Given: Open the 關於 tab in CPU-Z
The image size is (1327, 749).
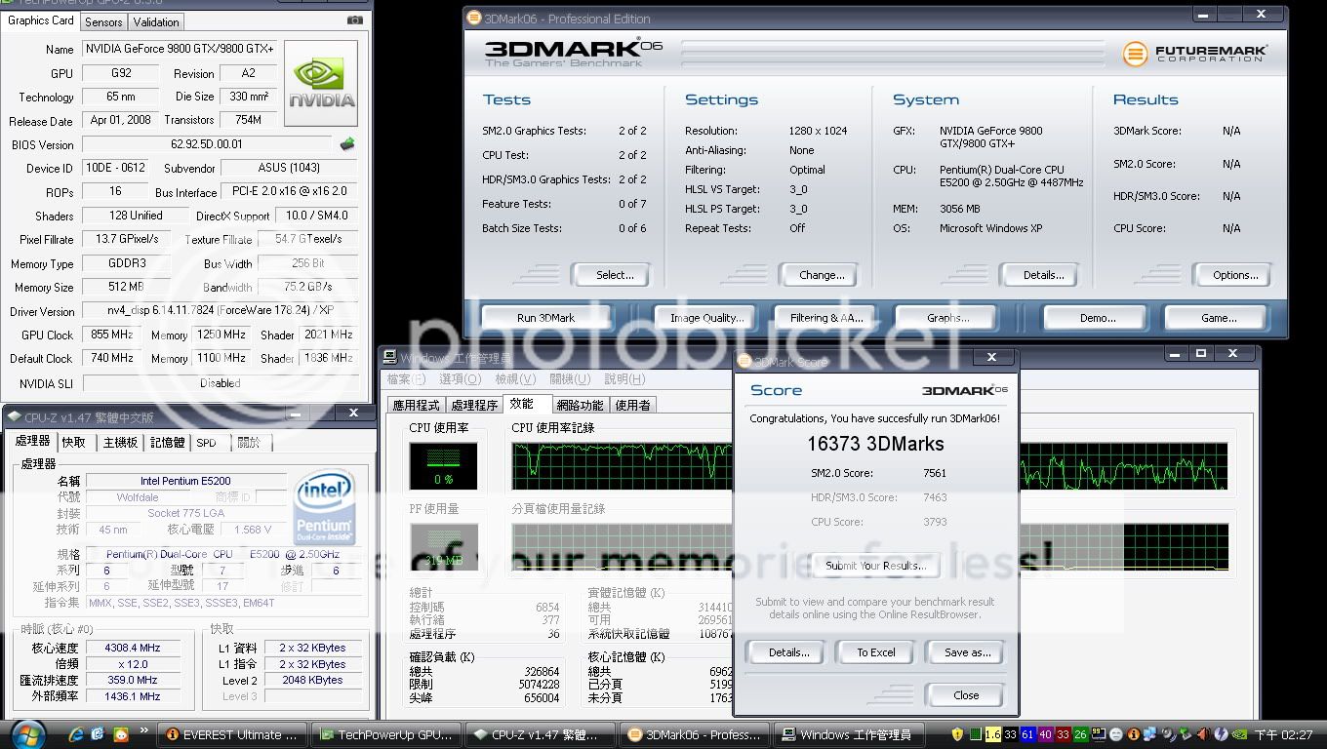Looking at the screenshot, I should (x=250, y=442).
